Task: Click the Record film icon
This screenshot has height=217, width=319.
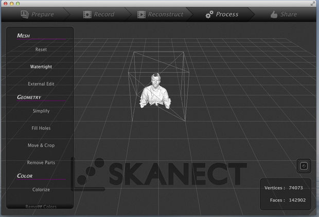Action: click(x=87, y=14)
